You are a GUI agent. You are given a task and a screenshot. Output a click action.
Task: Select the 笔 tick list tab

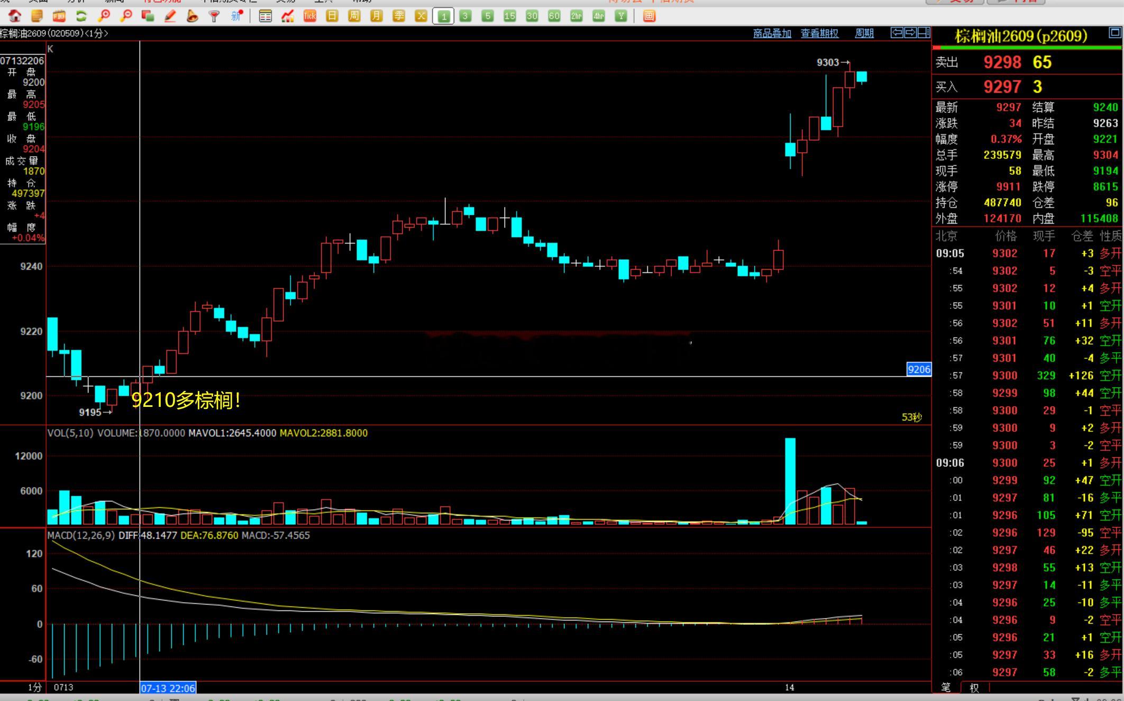tap(946, 687)
